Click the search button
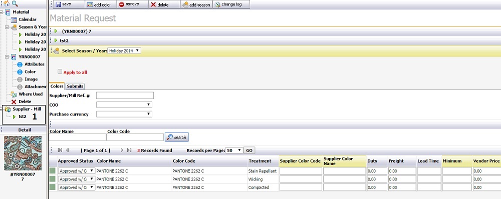Screen dimensions: 501x199 (x=177, y=137)
